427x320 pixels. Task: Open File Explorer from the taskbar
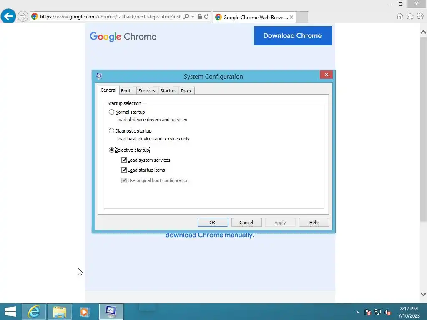(x=60, y=312)
